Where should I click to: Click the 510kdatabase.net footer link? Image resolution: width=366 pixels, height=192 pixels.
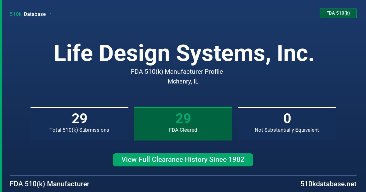(328, 184)
